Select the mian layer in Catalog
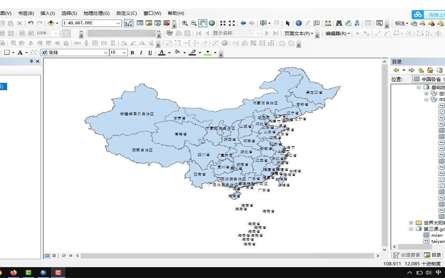This screenshot has width=445, height=278. pos(437,235)
